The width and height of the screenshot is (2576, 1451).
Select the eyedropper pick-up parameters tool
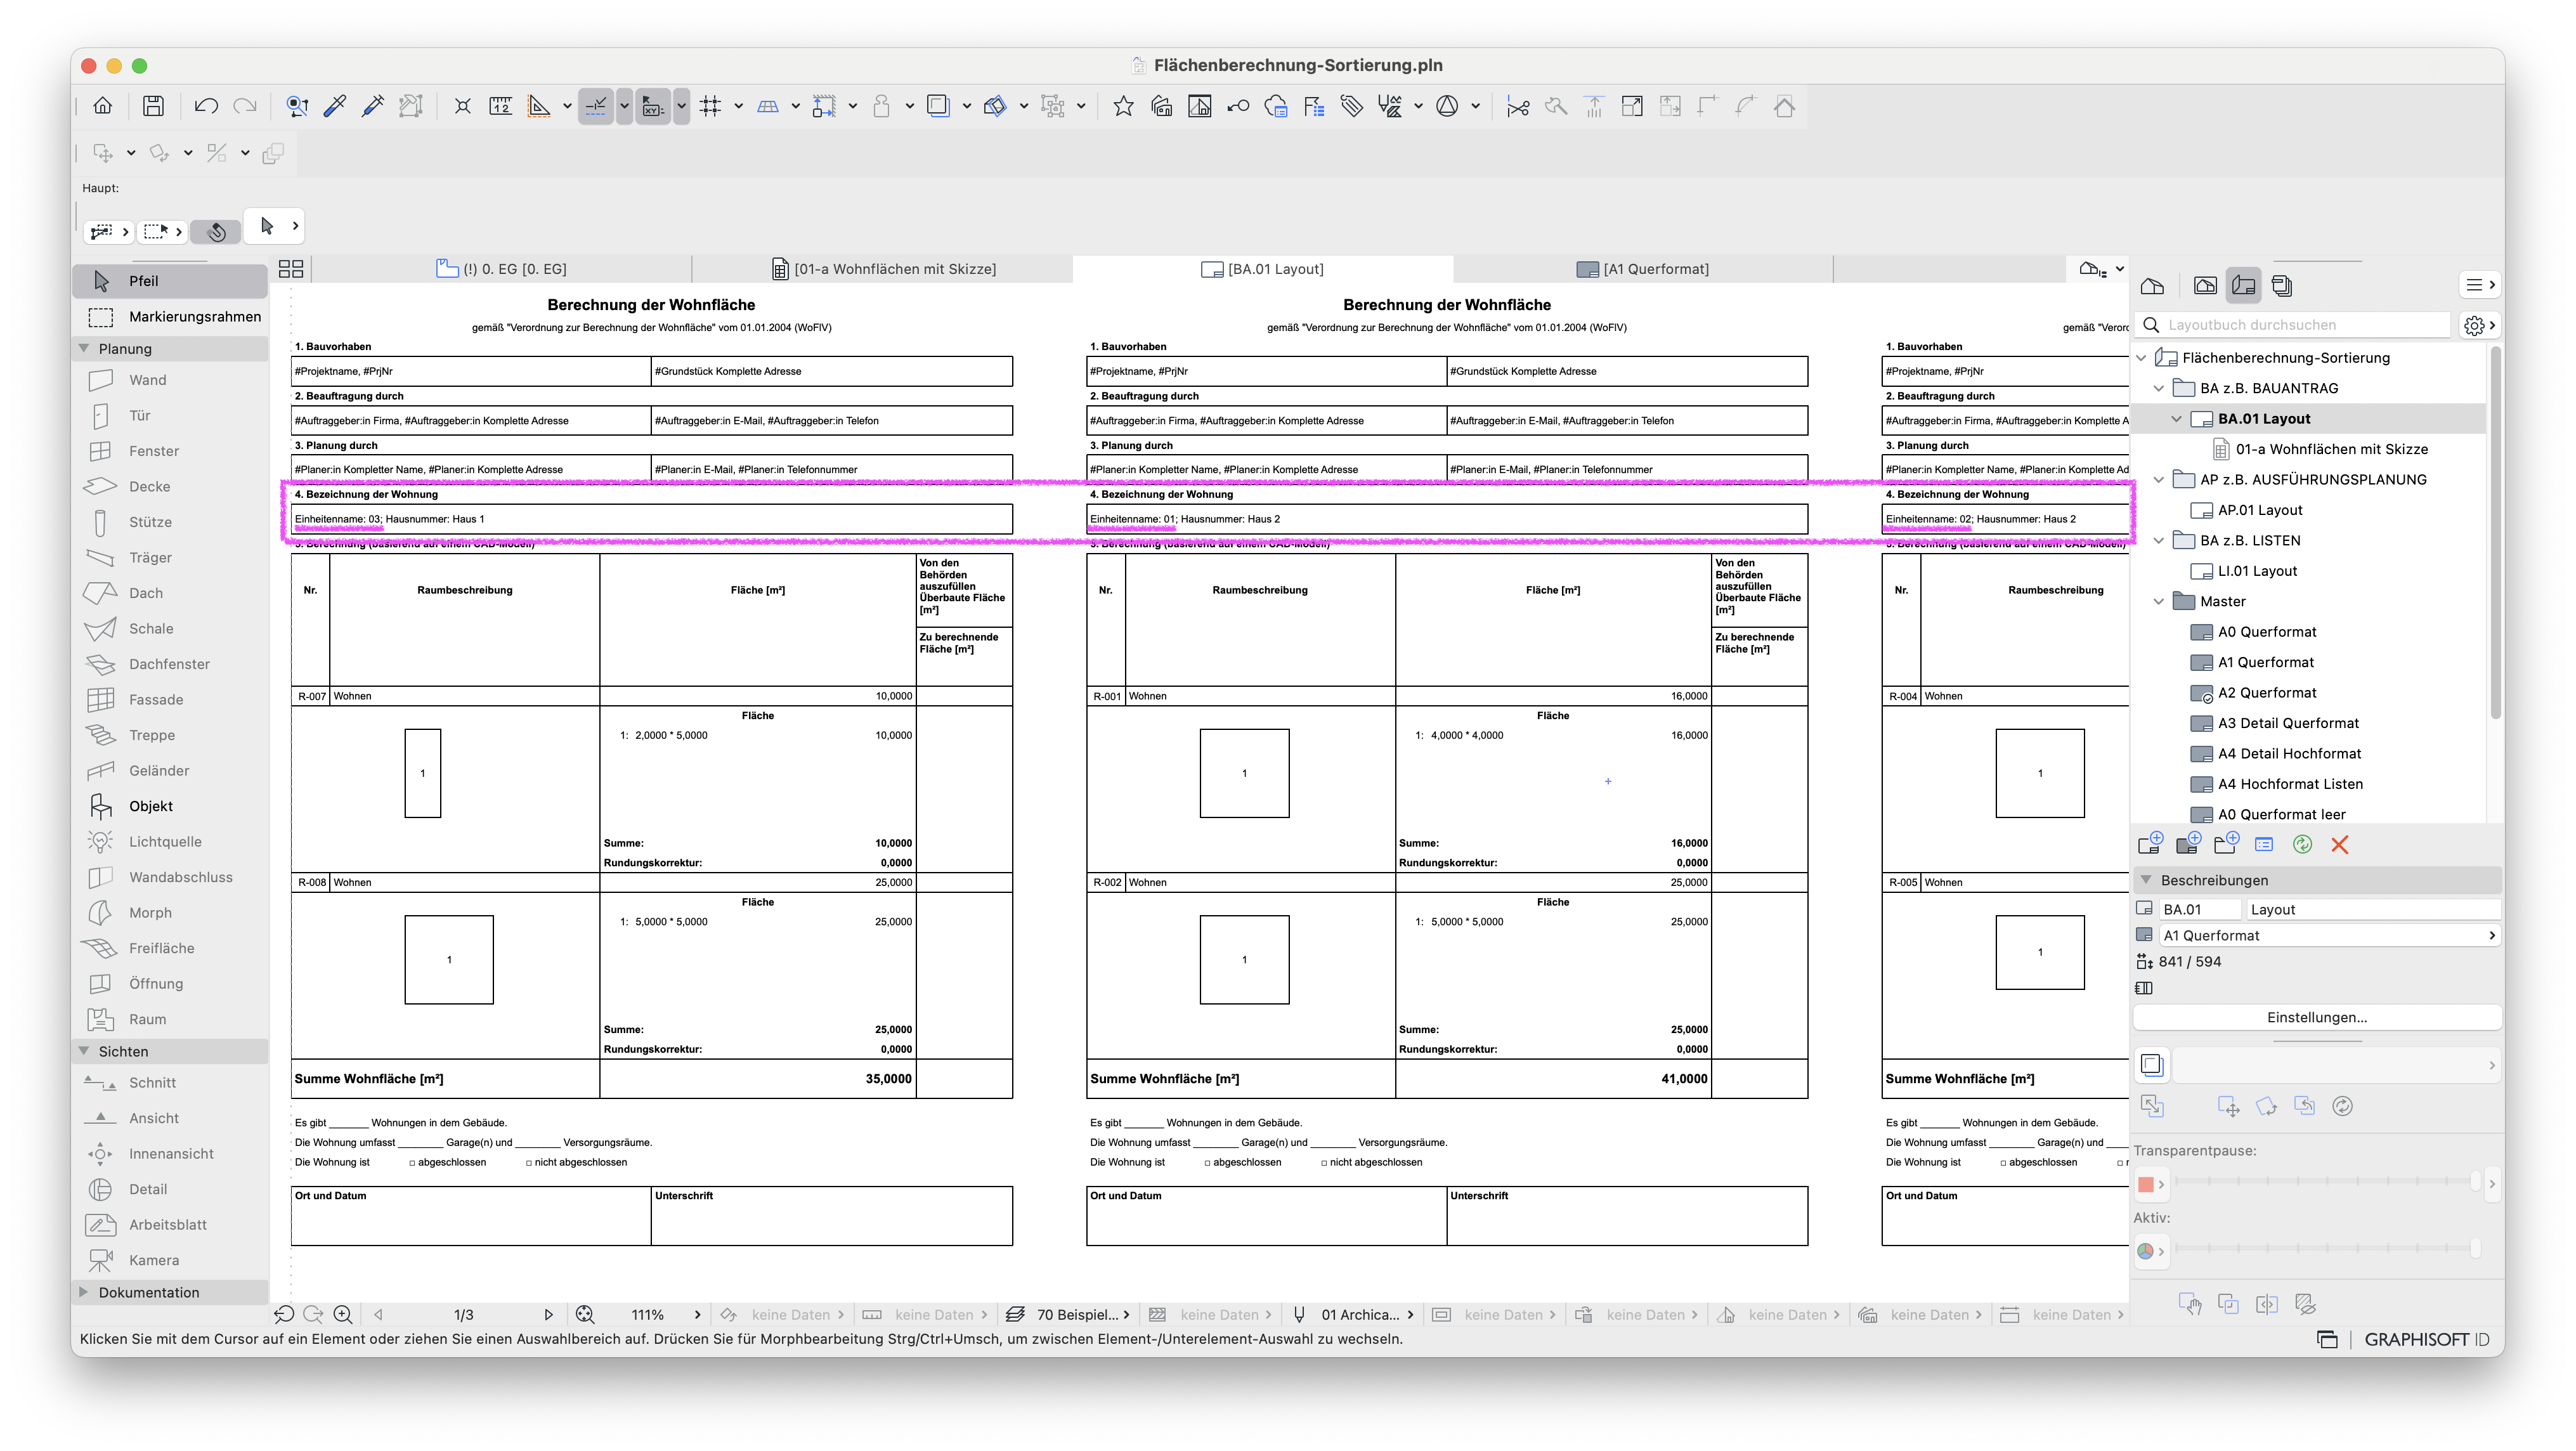click(335, 106)
